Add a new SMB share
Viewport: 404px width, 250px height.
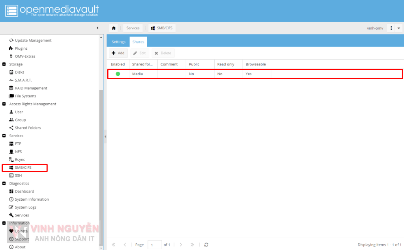[x=118, y=53]
